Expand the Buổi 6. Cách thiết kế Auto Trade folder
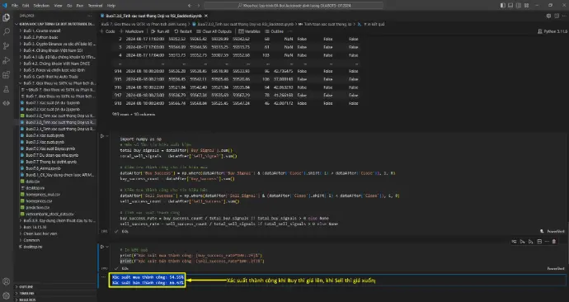Screen dimensions: 569x302 (55, 77)
